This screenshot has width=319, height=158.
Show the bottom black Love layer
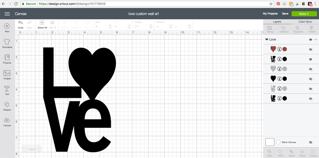(x=311, y=98)
